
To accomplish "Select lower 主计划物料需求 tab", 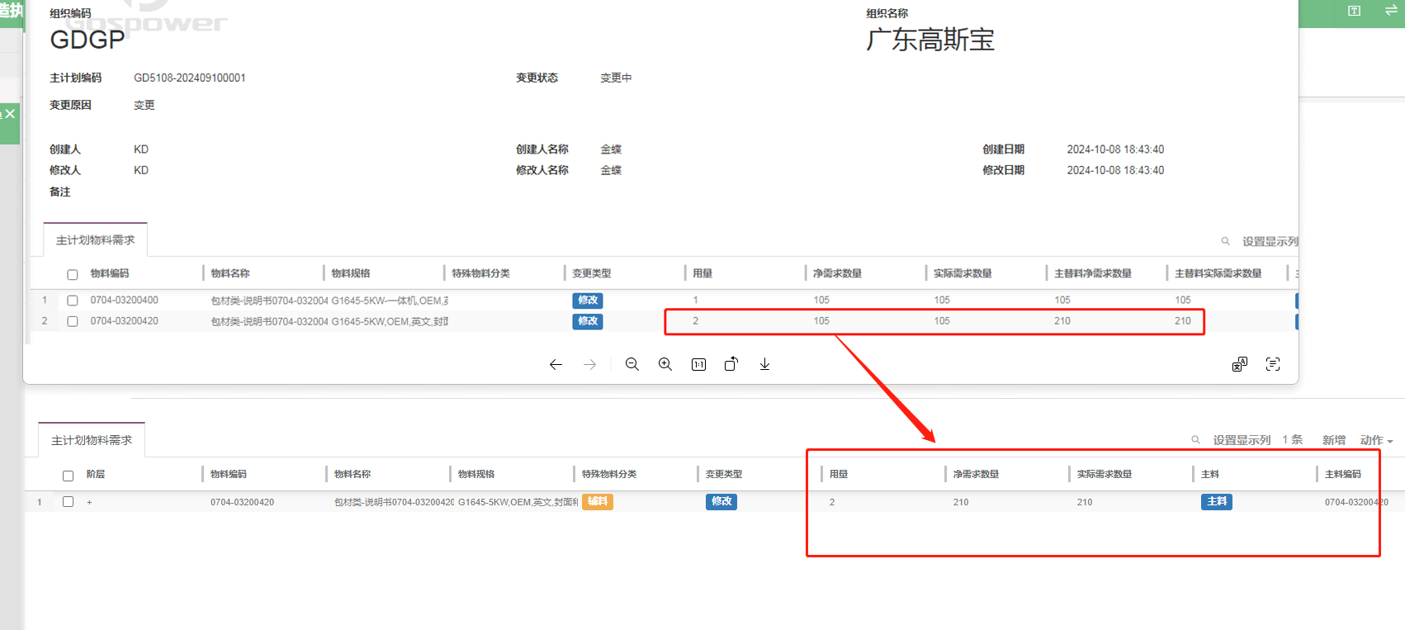I will pos(92,440).
